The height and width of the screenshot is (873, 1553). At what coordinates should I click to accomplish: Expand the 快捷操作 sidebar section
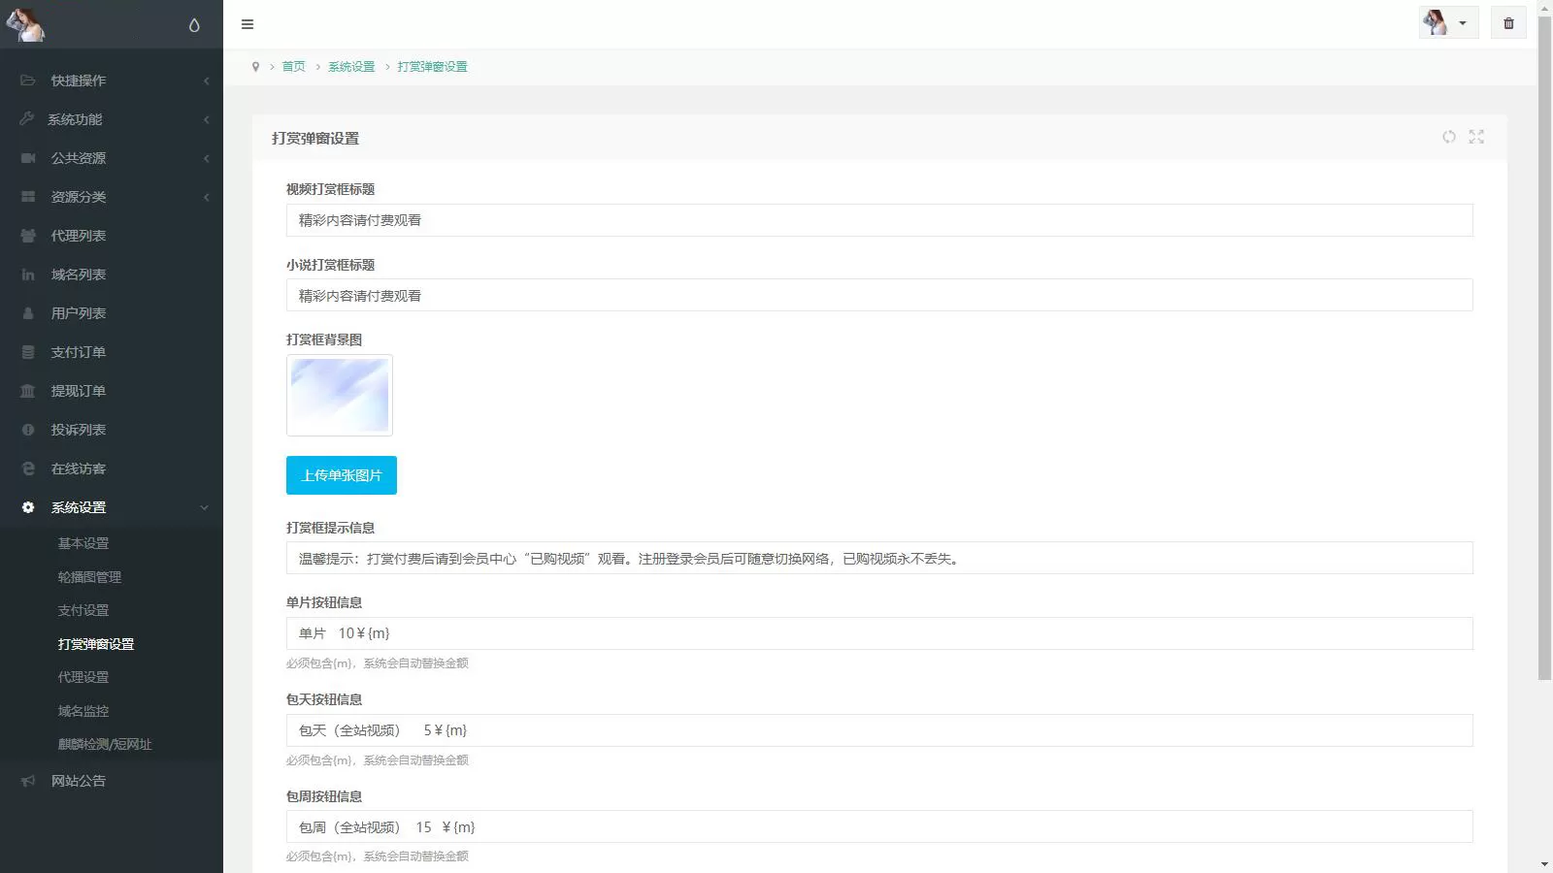[x=78, y=81]
